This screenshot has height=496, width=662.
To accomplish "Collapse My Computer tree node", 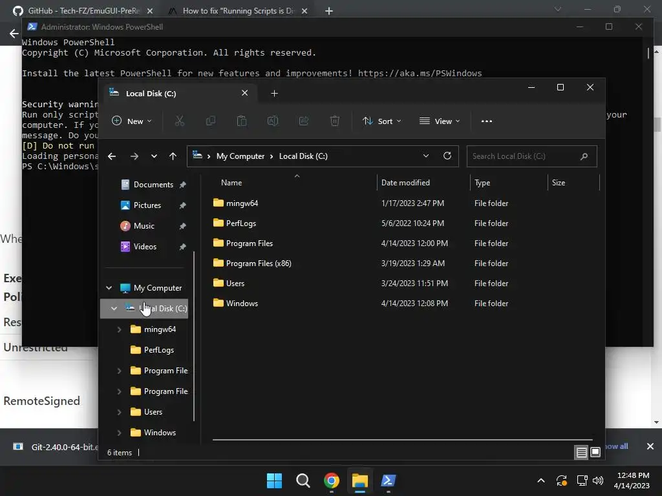I will click(x=109, y=287).
